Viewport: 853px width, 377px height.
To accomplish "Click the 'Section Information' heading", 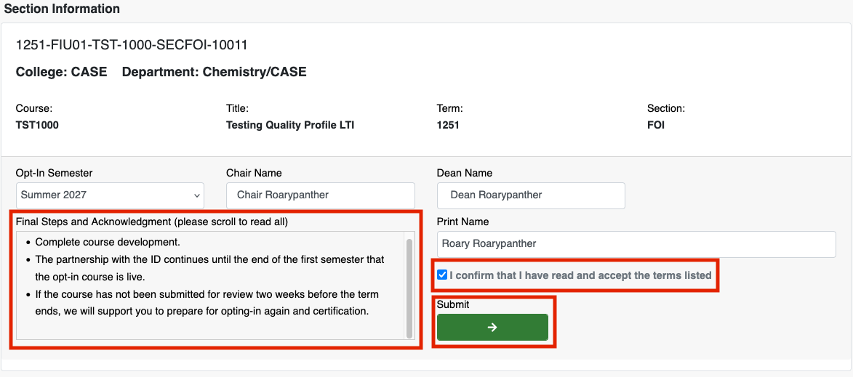I will (62, 9).
